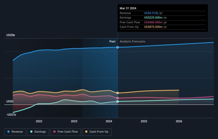Image resolution: width=218 pixels, height=139 pixels.
Task: Click the 'Past' label on chart
Action: click(112, 41)
